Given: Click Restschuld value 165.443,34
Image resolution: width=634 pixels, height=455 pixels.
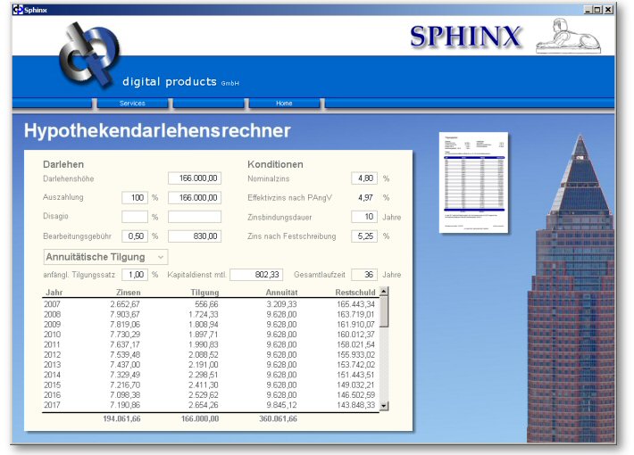Looking at the screenshot, I should (355, 304).
